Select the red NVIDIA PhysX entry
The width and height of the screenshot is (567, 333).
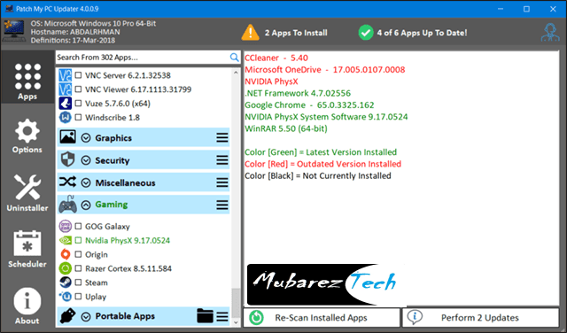[x=271, y=81]
